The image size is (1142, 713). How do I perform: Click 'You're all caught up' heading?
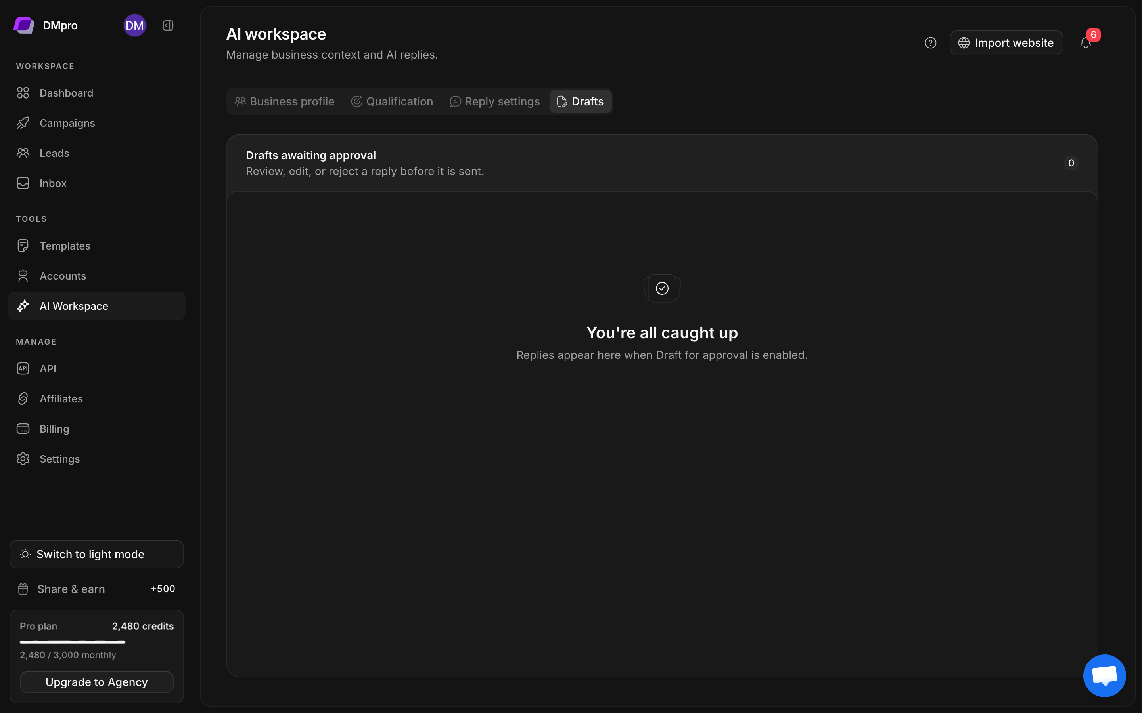661,332
